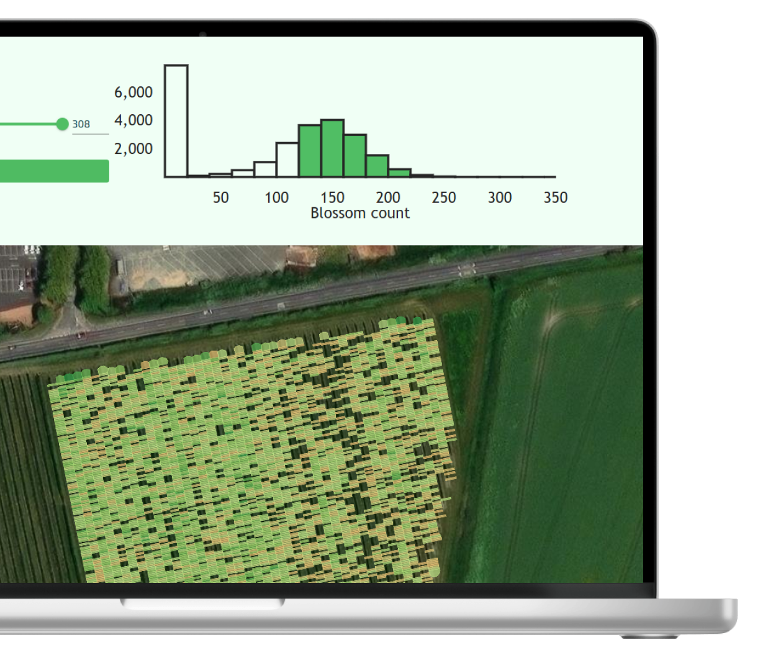Click the "Blossom count" axis title
768x653 pixels.
tap(360, 213)
